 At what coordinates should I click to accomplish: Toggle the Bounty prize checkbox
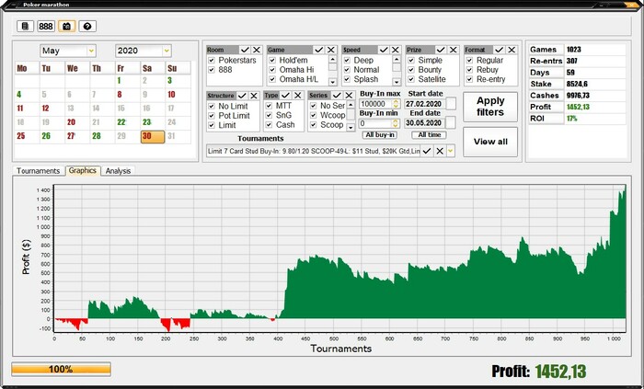pyautogui.click(x=411, y=70)
